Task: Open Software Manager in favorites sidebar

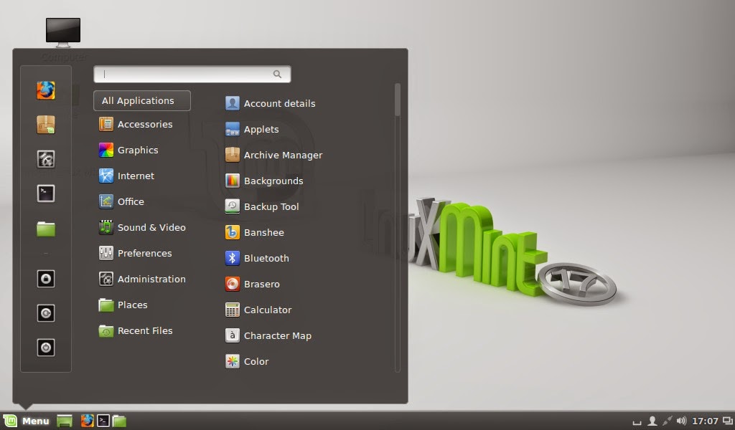Action: (x=46, y=125)
